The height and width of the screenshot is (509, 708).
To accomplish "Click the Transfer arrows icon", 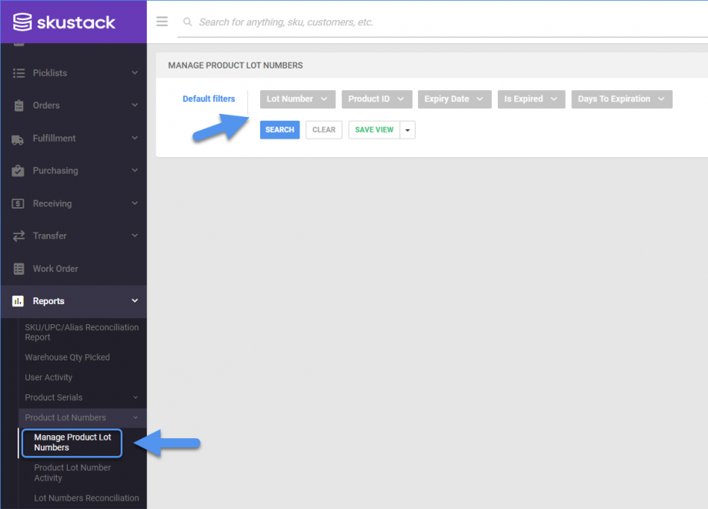I will click(18, 236).
